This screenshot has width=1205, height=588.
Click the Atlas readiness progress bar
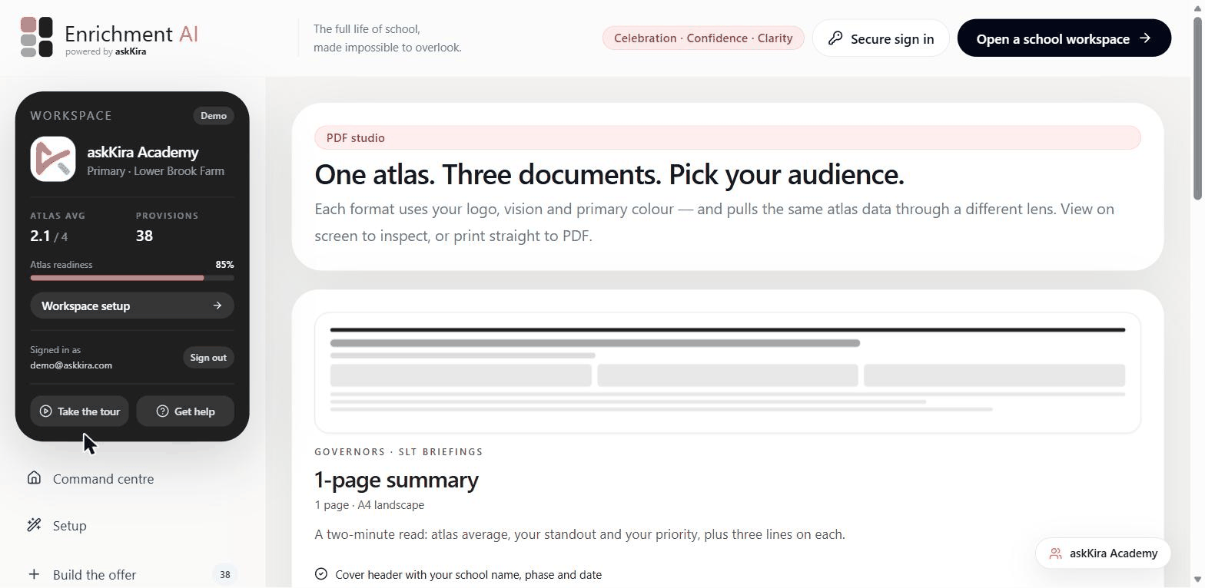click(x=132, y=278)
